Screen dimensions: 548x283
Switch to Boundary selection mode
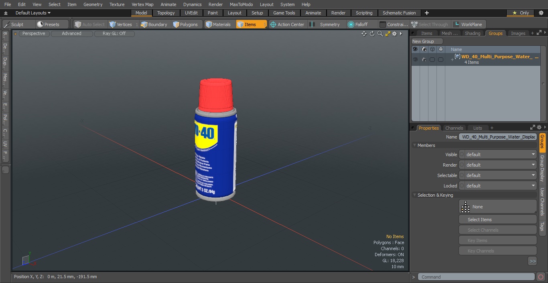pyautogui.click(x=154, y=24)
